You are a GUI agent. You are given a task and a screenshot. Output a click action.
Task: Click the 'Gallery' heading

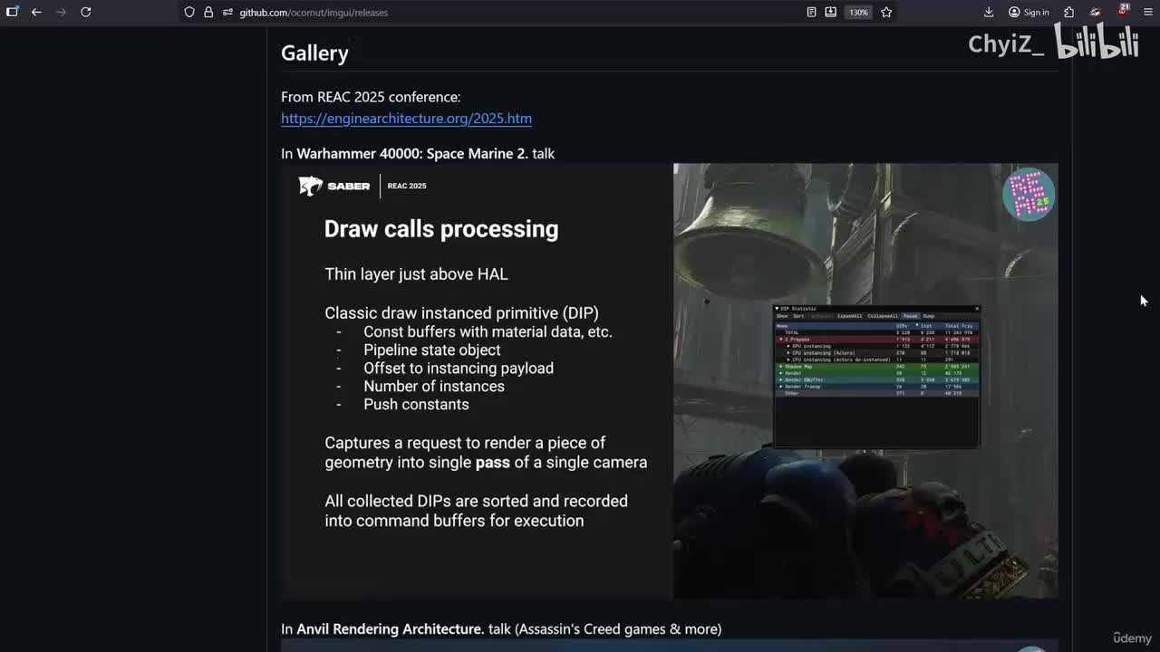(x=314, y=53)
